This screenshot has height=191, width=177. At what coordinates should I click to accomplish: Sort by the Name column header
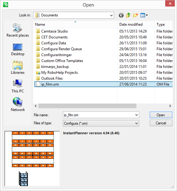tap(75, 24)
